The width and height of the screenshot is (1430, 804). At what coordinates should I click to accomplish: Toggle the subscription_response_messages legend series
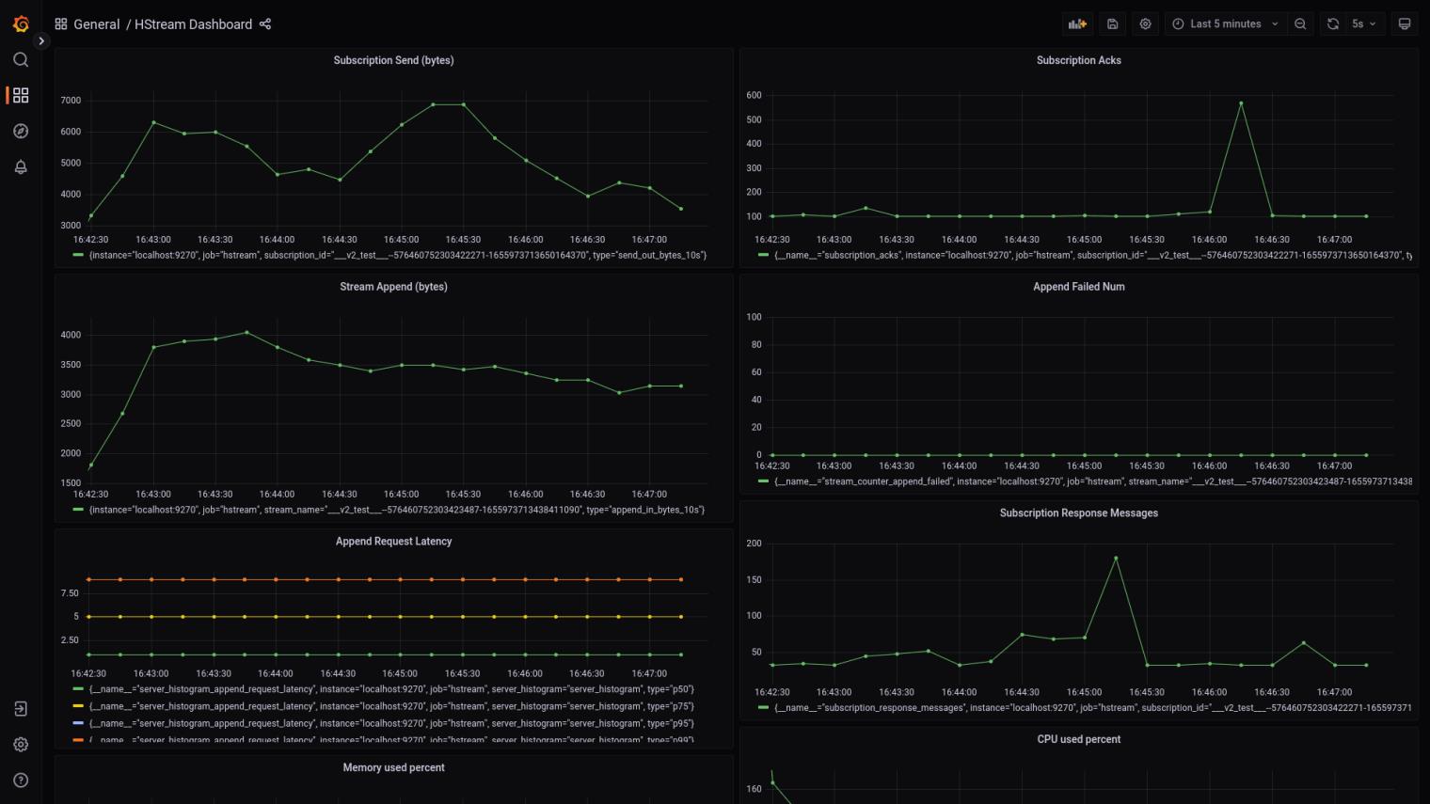tap(1092, 708)
